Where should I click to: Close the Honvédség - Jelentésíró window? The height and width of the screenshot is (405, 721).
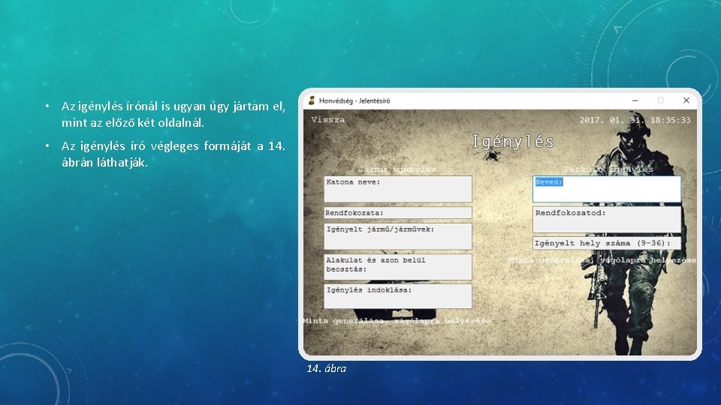[686, 100]
